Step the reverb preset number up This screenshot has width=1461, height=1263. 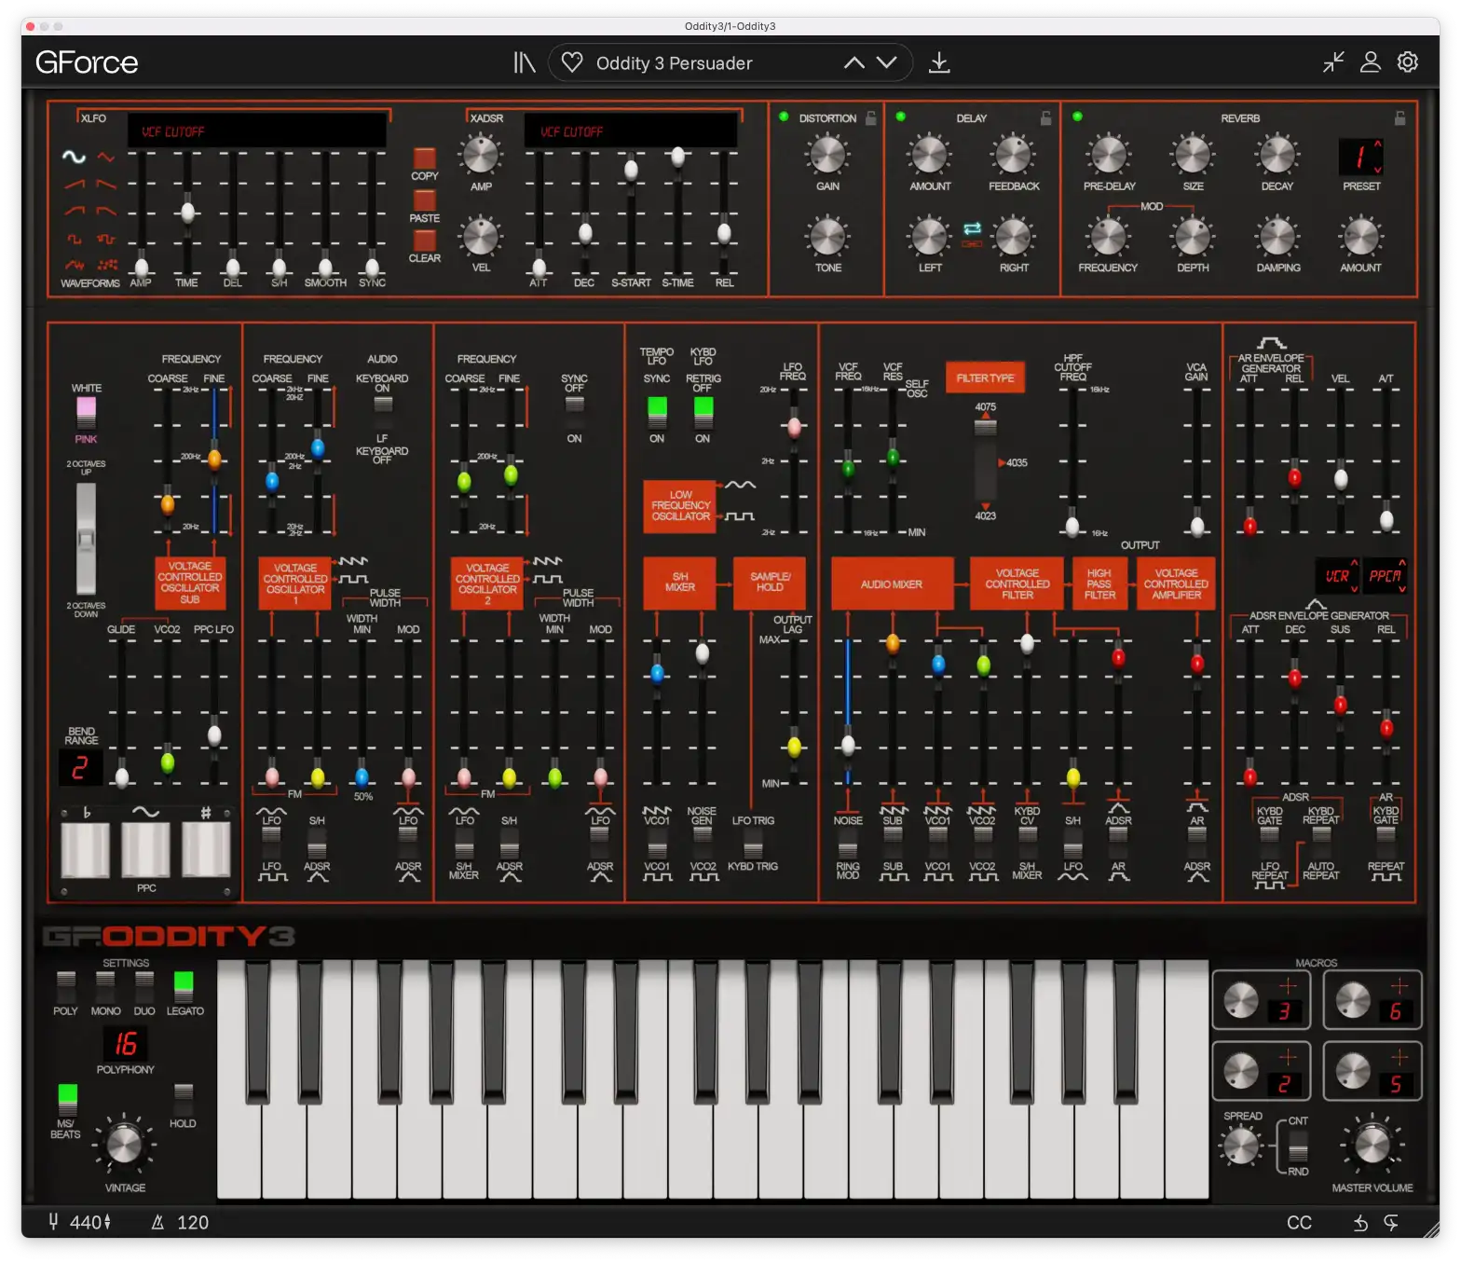point(1377,144)
